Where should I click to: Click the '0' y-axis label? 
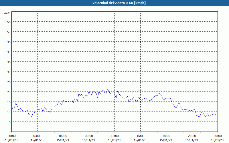10,132
